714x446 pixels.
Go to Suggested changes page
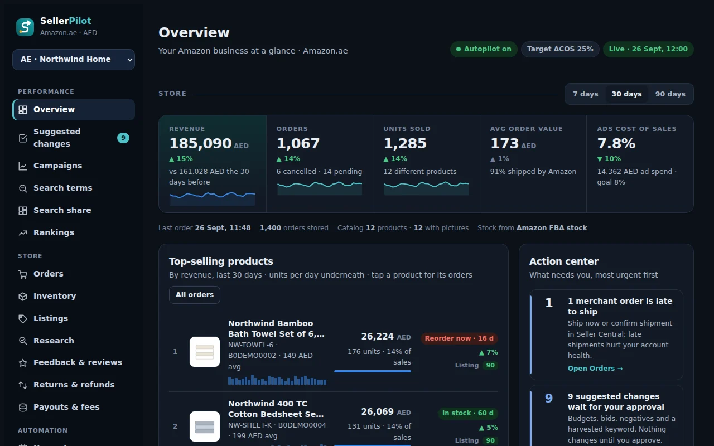click(74, 138)
